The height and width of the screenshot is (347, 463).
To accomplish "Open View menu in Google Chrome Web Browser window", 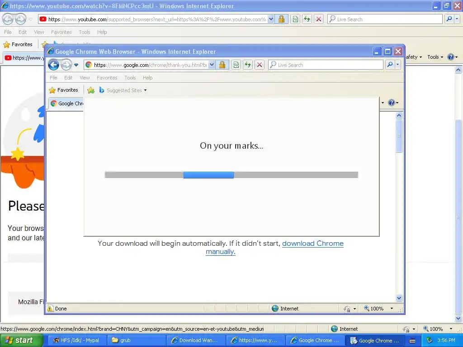I will [x=85, y=78].
